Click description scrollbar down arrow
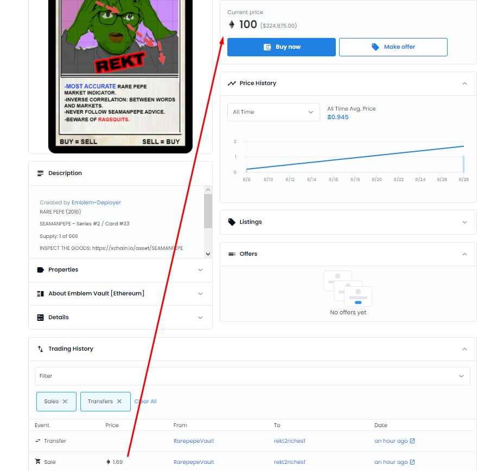This screenshot has height=471, width=485. 208,254
